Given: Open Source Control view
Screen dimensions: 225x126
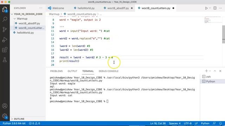Looking at the screenshot, I should [5, 29].
